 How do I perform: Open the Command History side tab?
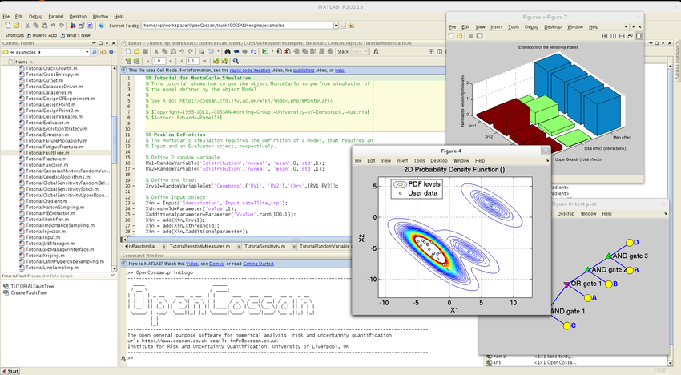pyautogui.click(x=677, y=61)
